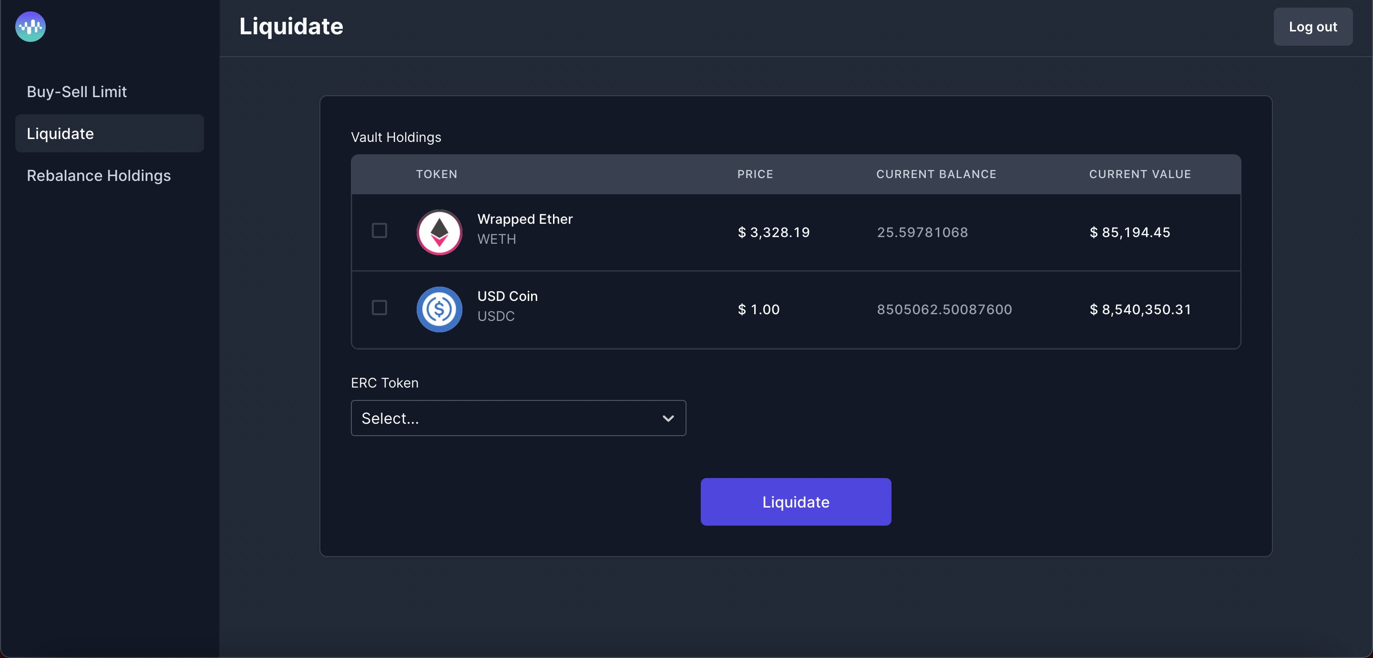The height and width of the screenshot is (658, 1373).
Task: Check the USD Coin row checkbox
Action: pyautogui.click(x=379, y=308)
